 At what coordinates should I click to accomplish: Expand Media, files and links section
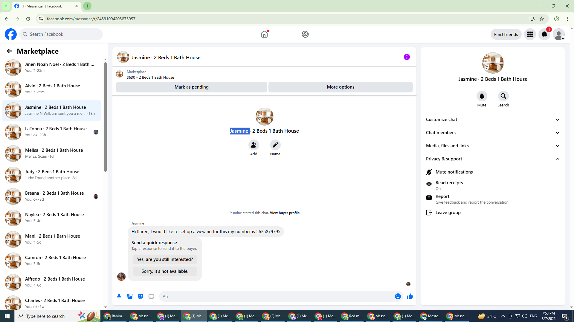pos(493,146)
